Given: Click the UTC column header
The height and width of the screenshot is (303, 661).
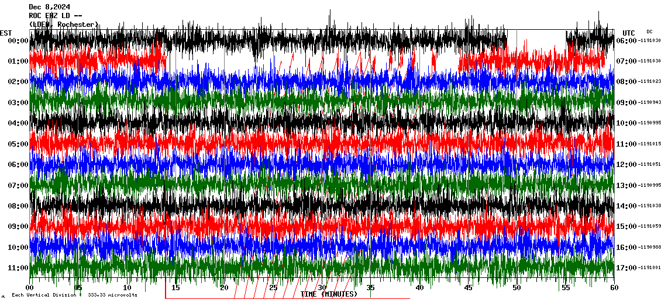Looking at the screenshot, I should [x=629, y=33].
